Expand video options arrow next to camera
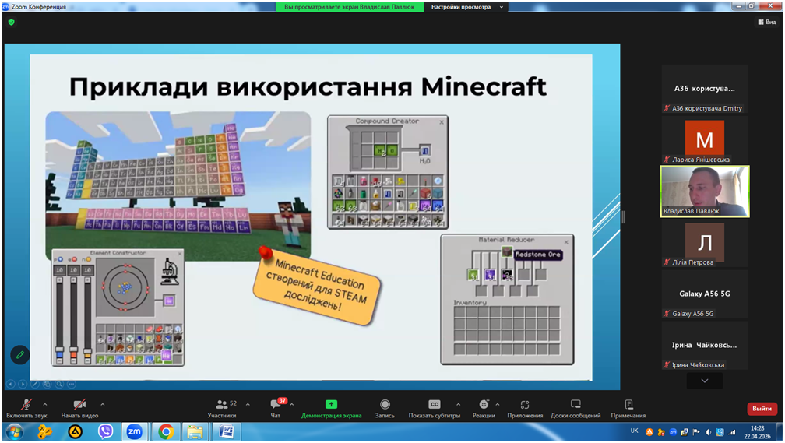Screen dimensions: 785x443 pos(103,404)
